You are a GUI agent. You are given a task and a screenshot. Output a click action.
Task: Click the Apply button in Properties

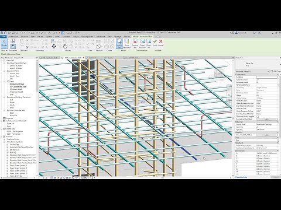275,177
